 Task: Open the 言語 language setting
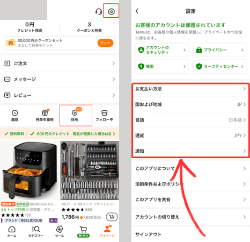(x=190, y=120)
